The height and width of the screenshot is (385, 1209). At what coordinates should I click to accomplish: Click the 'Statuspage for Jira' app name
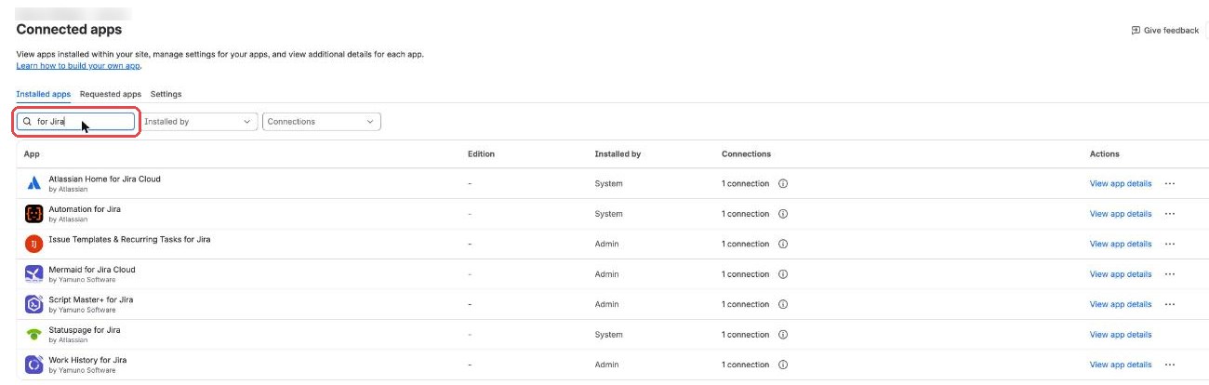tap(85, 330)
